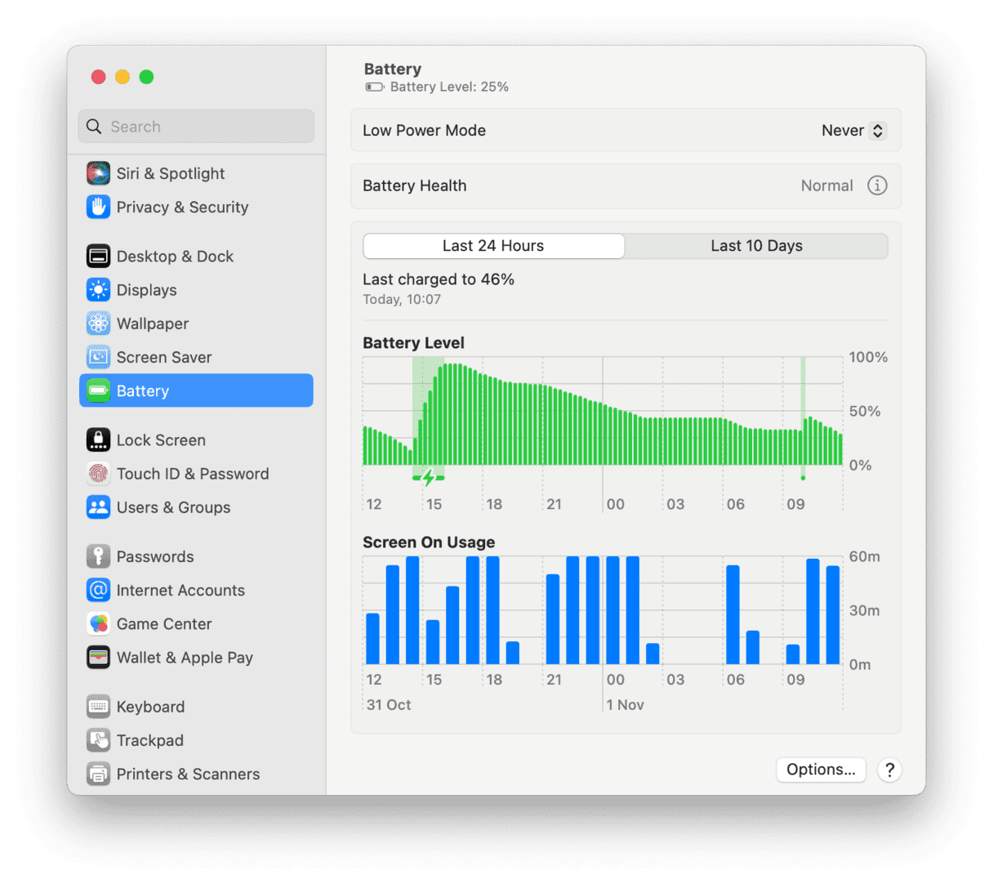Switch to the Last 10 Days tab
This screenshot has width=993, height=884.
click(x=756, y=245)
